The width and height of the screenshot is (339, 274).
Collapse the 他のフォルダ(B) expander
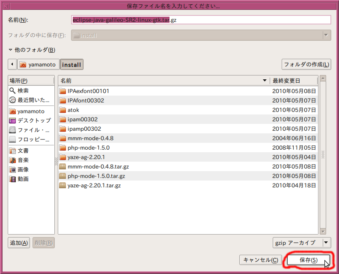click(10, 50)
